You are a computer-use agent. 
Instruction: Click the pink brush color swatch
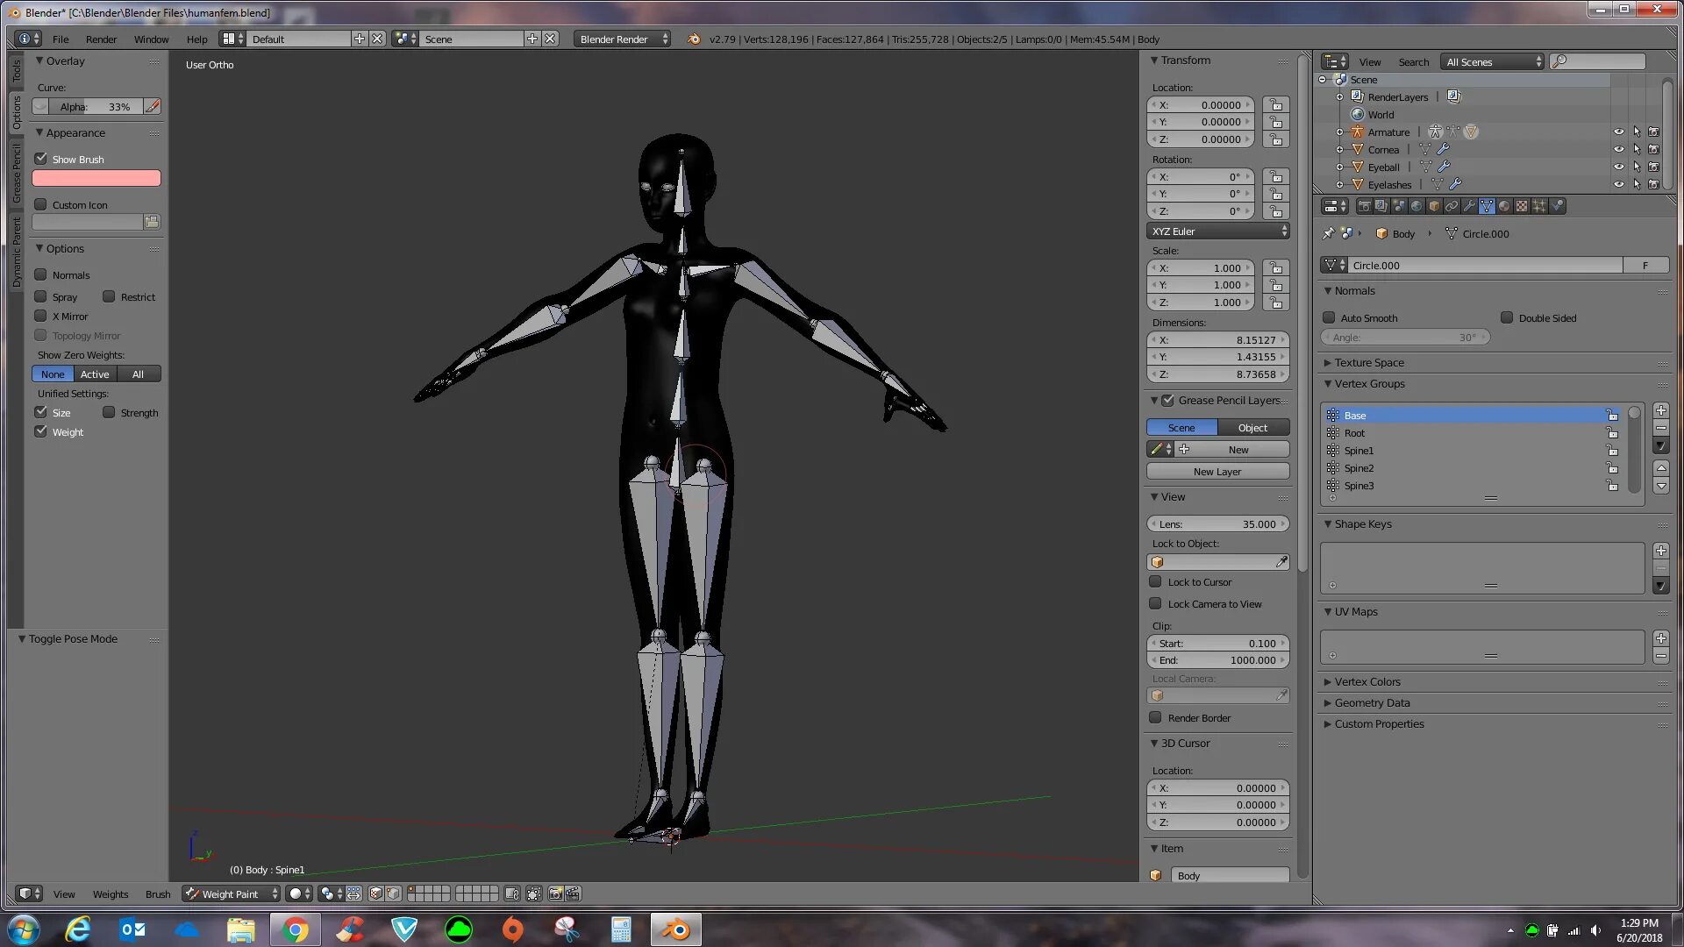96,178
